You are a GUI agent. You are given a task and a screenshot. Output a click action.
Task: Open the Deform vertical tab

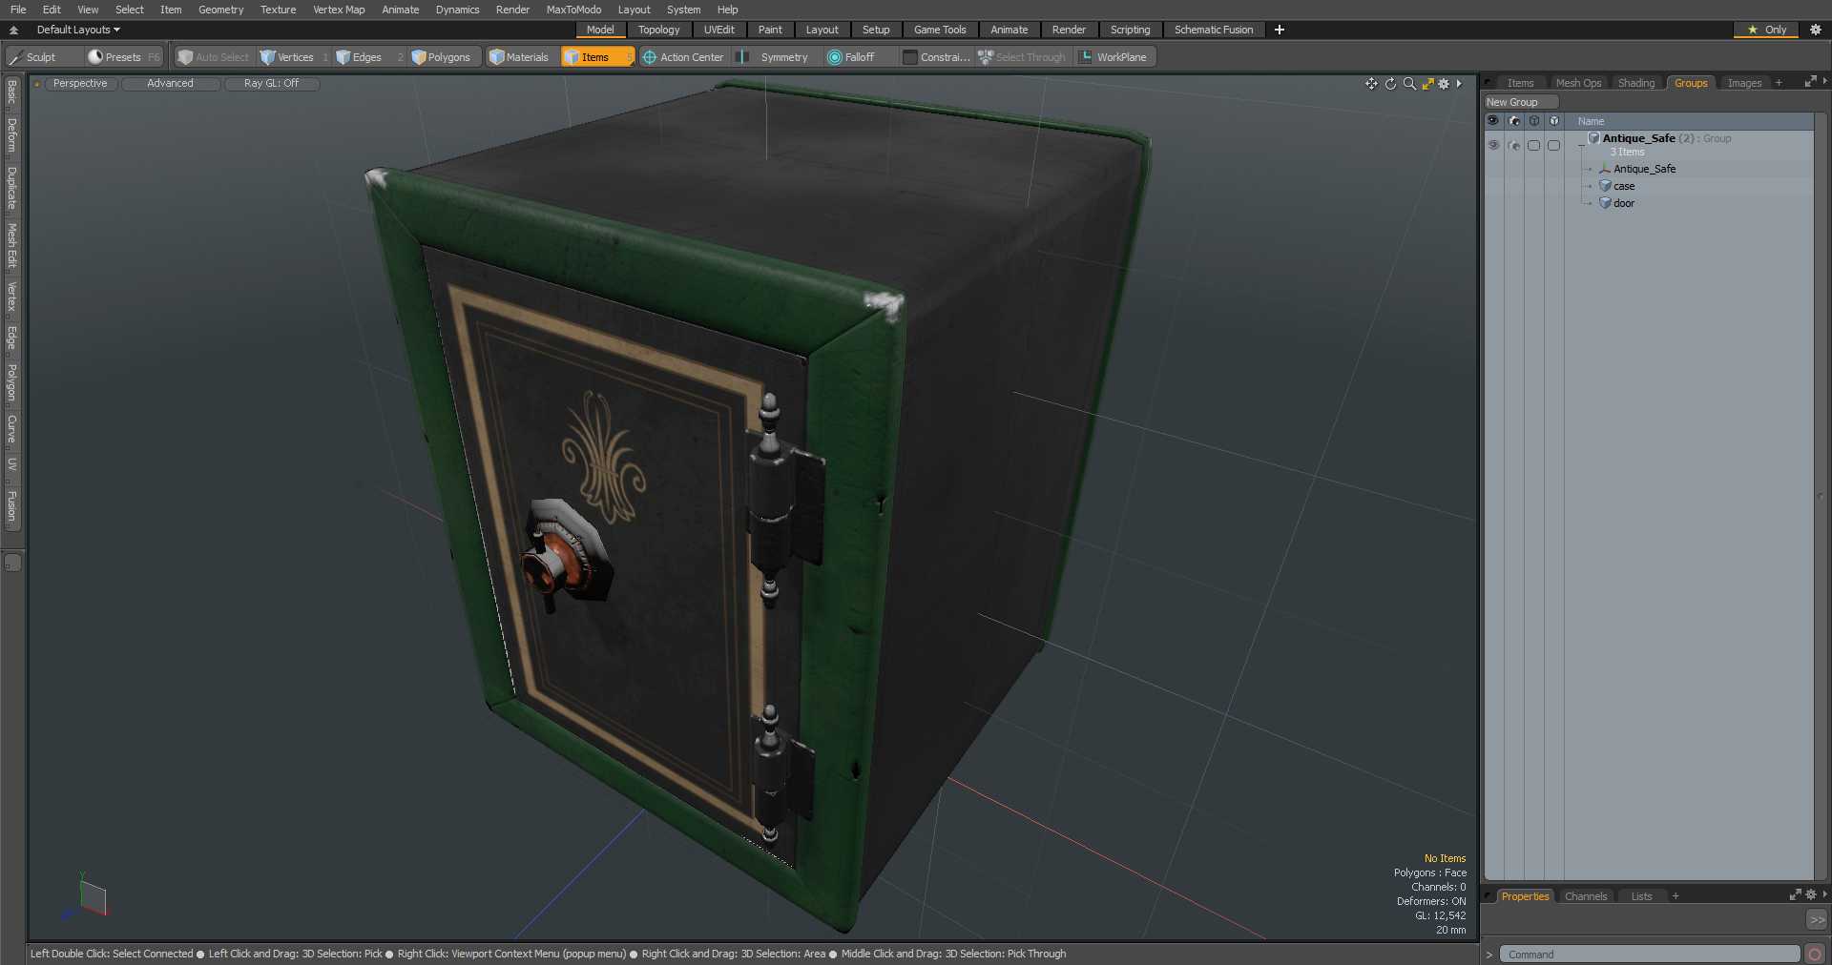click(x=12, y=135)
